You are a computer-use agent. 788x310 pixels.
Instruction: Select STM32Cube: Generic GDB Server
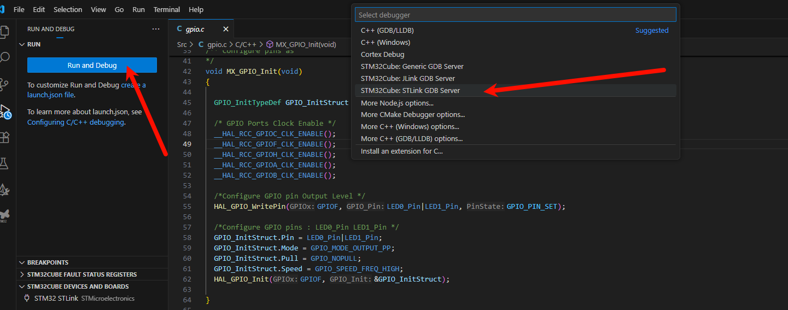(515, 67)
